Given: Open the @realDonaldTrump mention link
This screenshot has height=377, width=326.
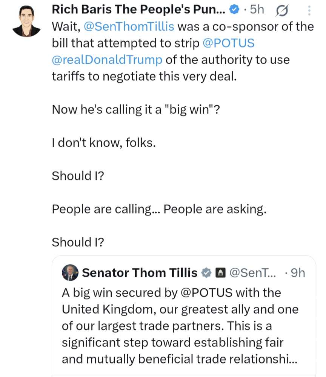Looking at the screenshot, I should pos(107,60).
